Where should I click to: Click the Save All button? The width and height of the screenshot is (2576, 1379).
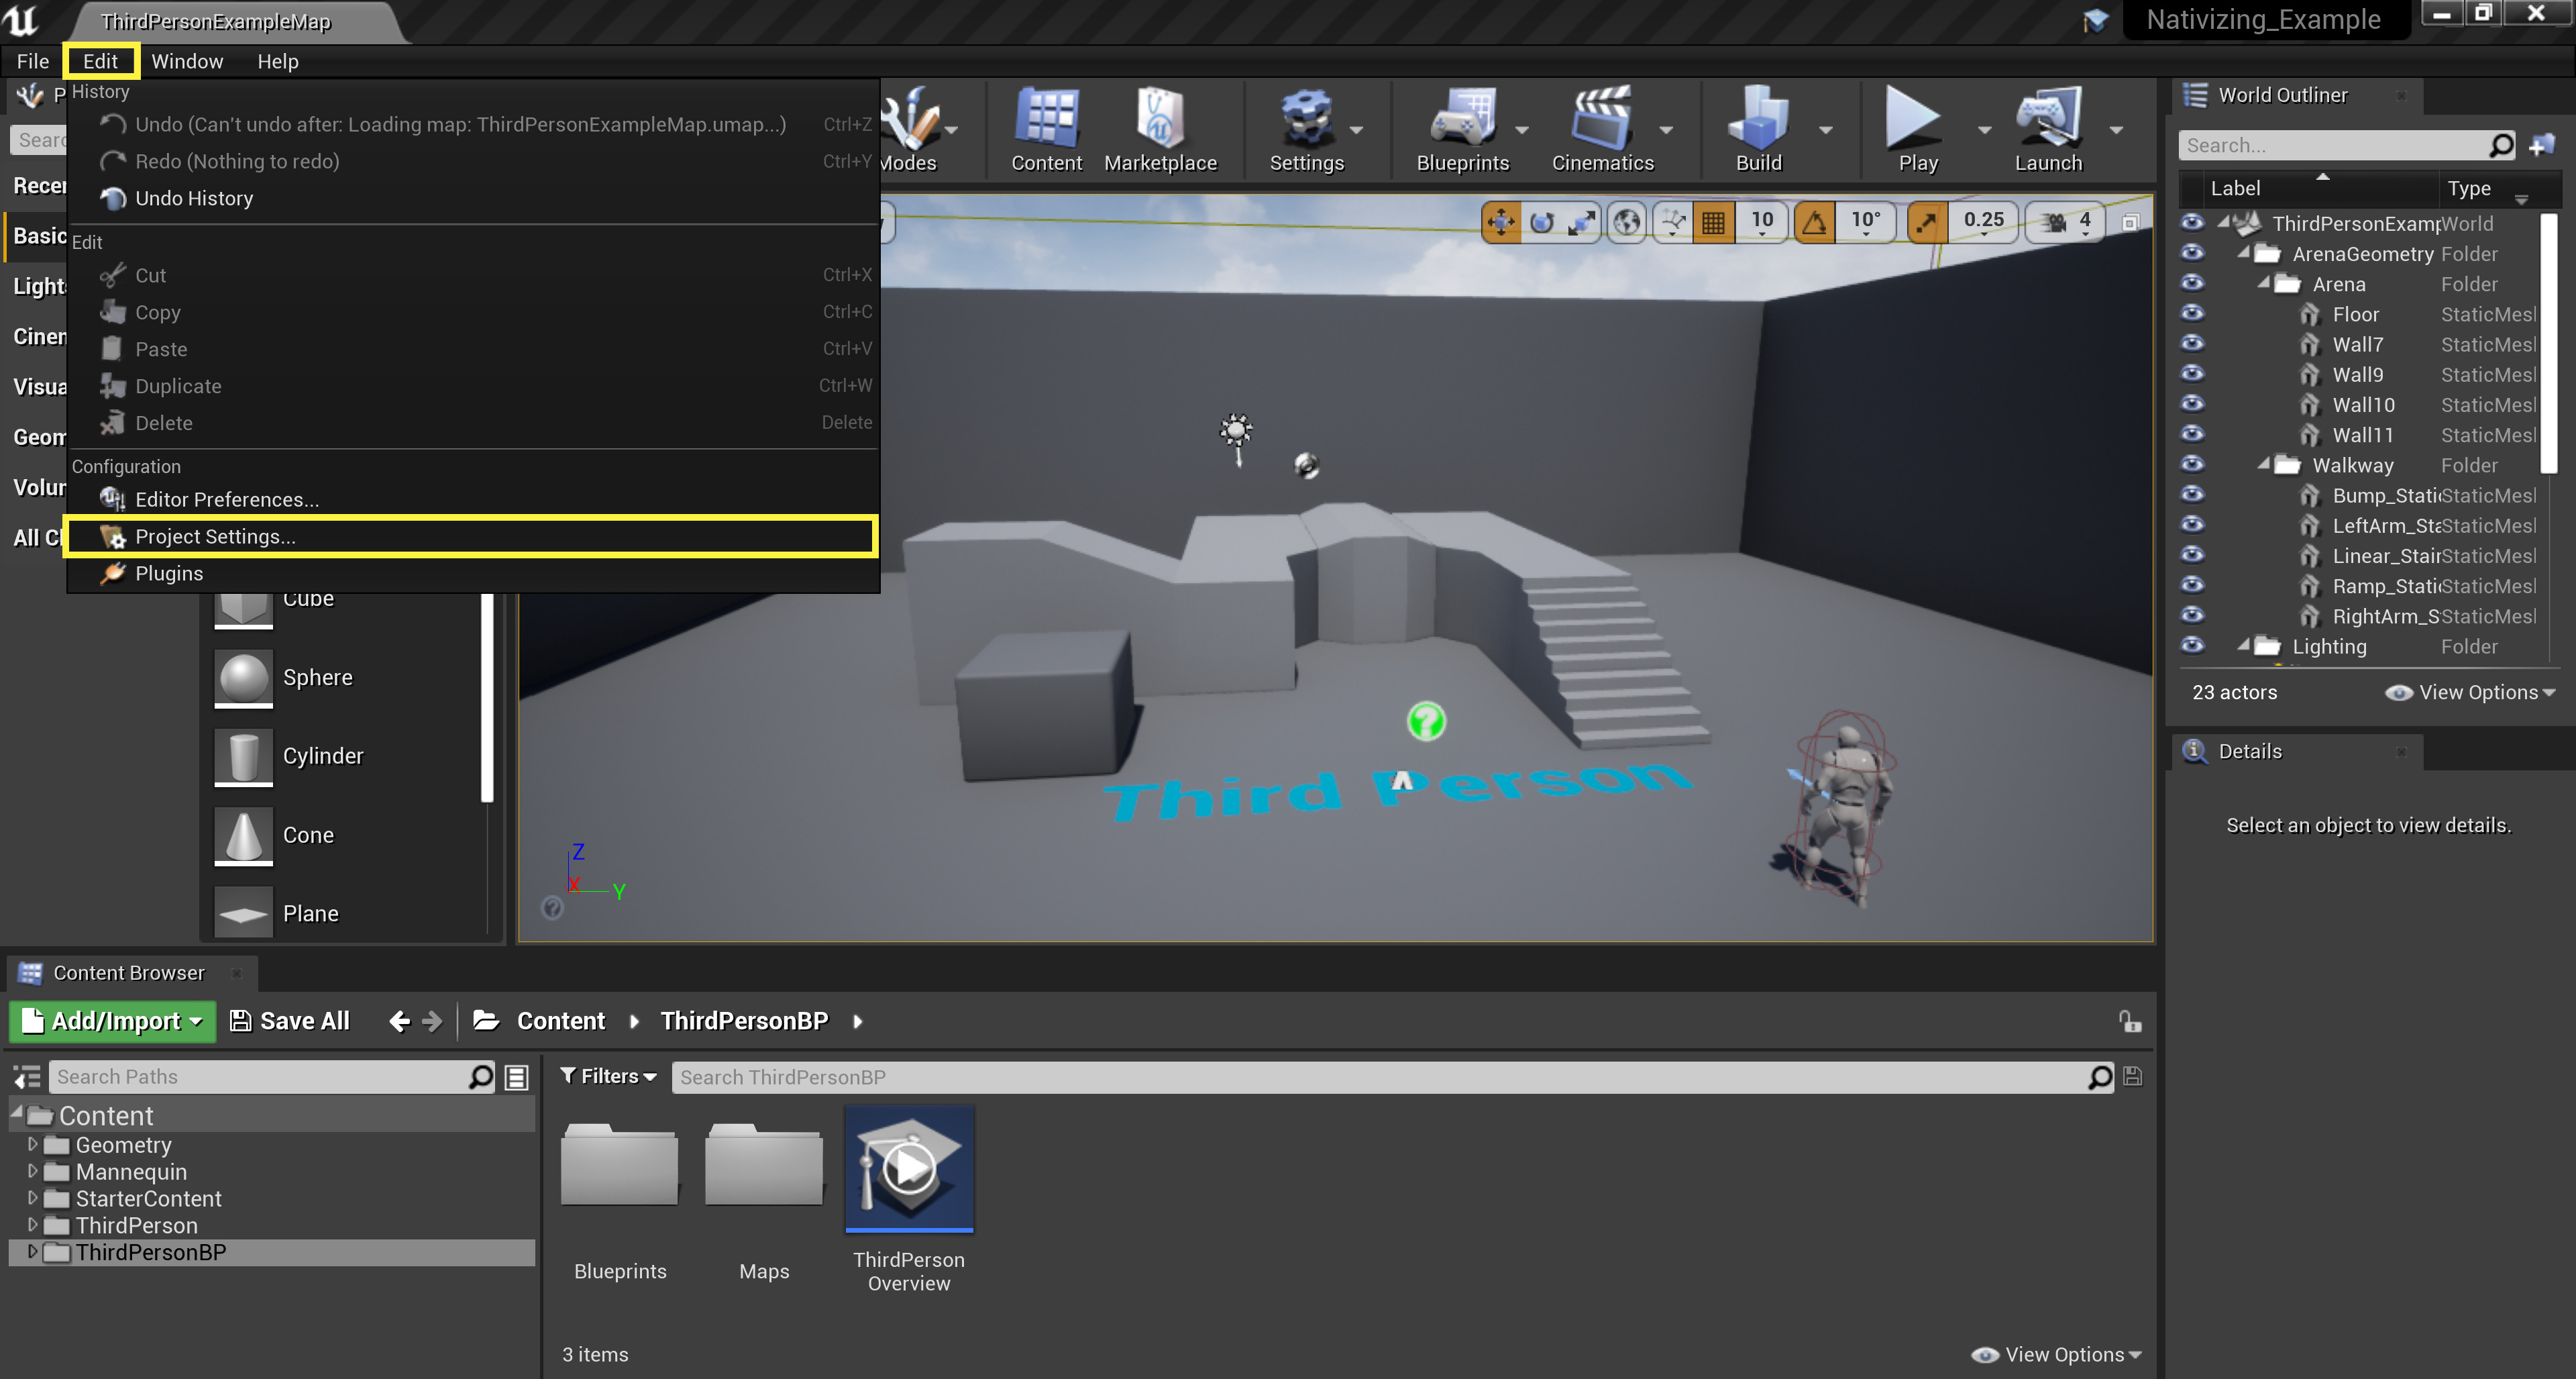click(290, 1021)
